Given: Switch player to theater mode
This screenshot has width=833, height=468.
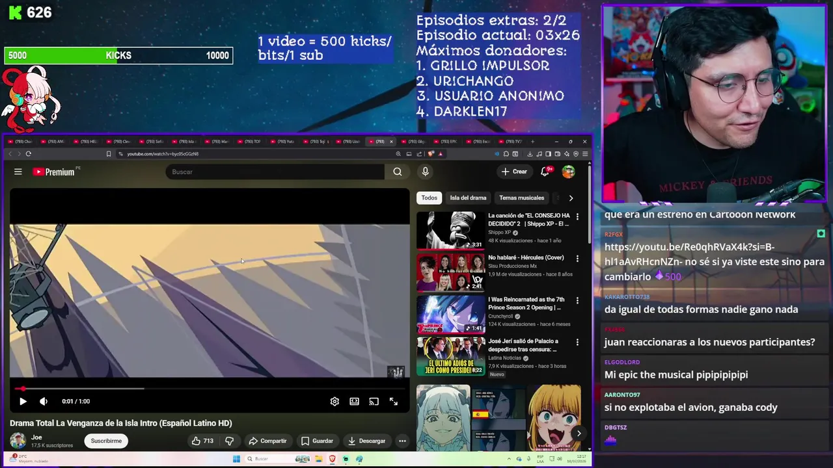Looking at the screenshot, I should point(354,401).
